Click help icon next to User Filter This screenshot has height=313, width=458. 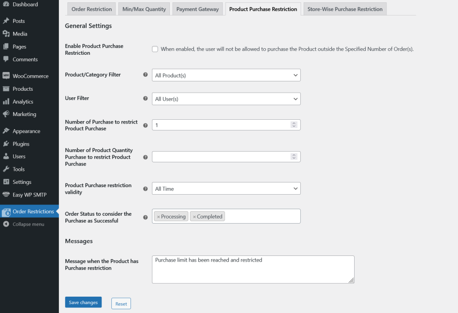click(x=145, y=99)
